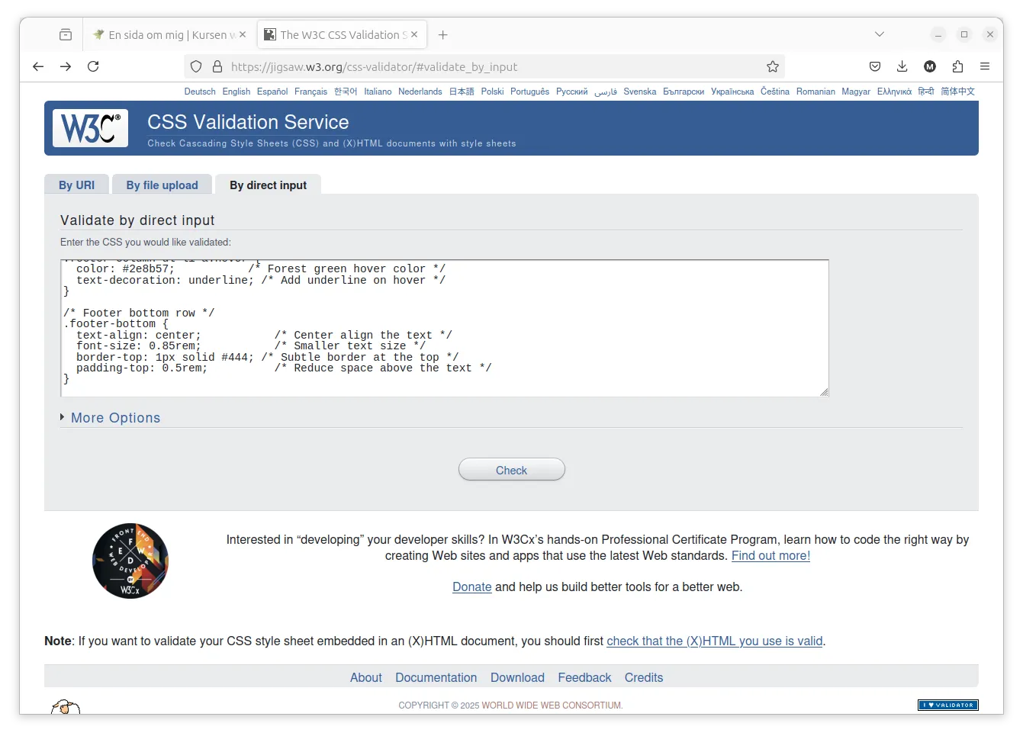The height and width of the screenshot is (736, 1023).
Task: Go back to the previous page
Action: click(38, 66)
